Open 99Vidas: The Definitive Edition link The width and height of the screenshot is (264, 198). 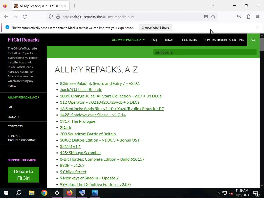(95, 184)
